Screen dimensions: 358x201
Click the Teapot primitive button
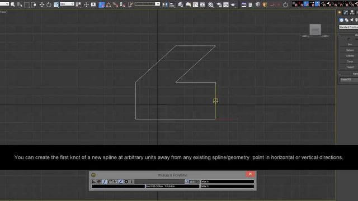[350, 67]
